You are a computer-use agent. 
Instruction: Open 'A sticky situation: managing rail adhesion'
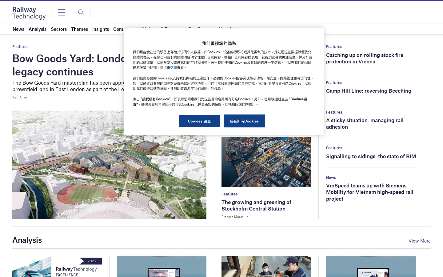coord(365,124)
